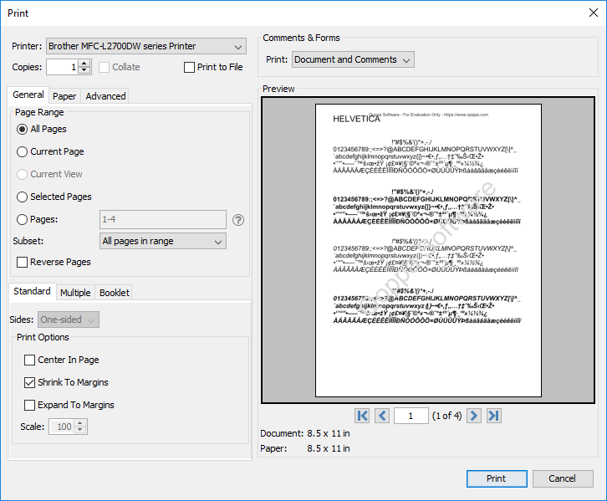
Task: Switch to the Paper tab
Action: point(64,96)
